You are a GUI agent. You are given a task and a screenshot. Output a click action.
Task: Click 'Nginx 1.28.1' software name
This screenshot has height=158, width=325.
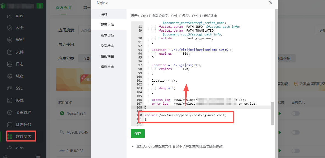tap(76, 113)
